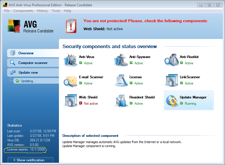Open the Help menu

67,11
